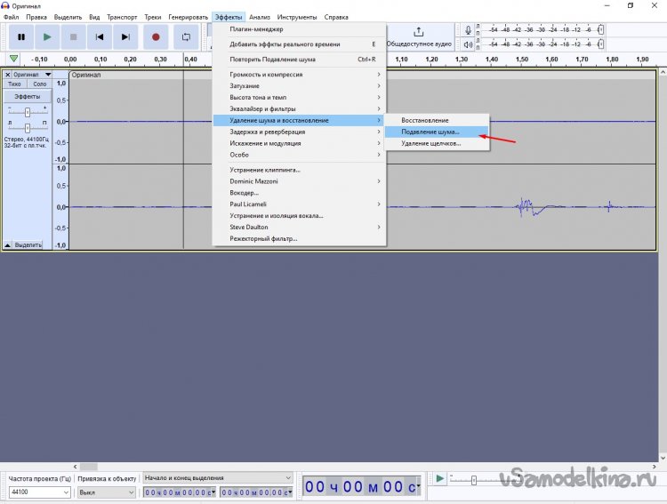Select Подавление шума in the submenu

[x=430, y=132]
